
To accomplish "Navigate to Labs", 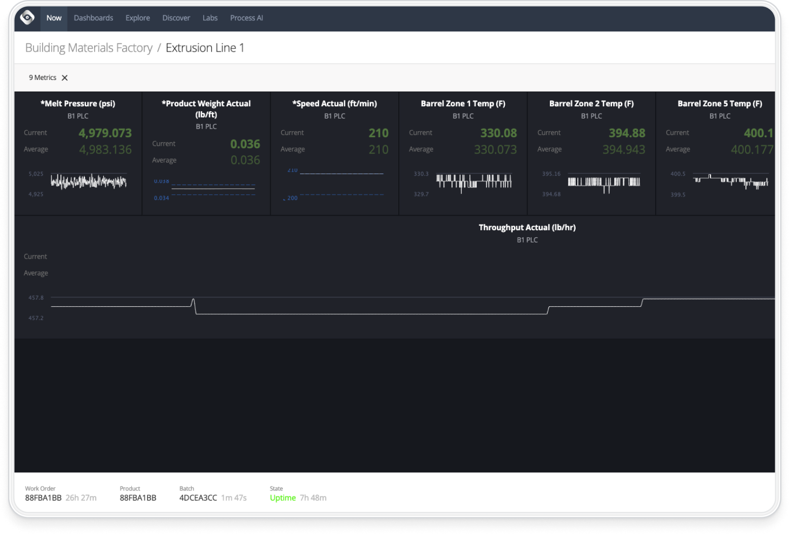I will point(210,18).
